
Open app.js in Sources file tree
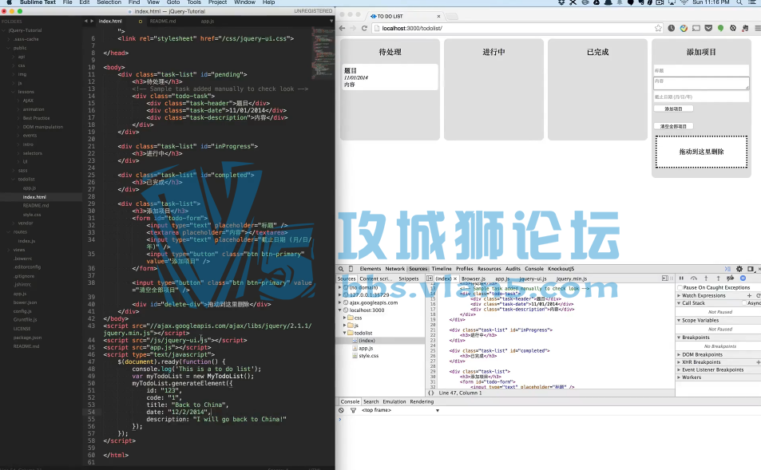(x=366, y=348)
